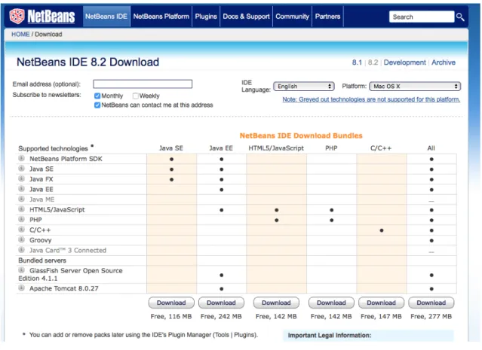Check the Weekly newsletter checkbox
Image resolution: width=482 pixels, height=350 pixels.
point(135,96)
